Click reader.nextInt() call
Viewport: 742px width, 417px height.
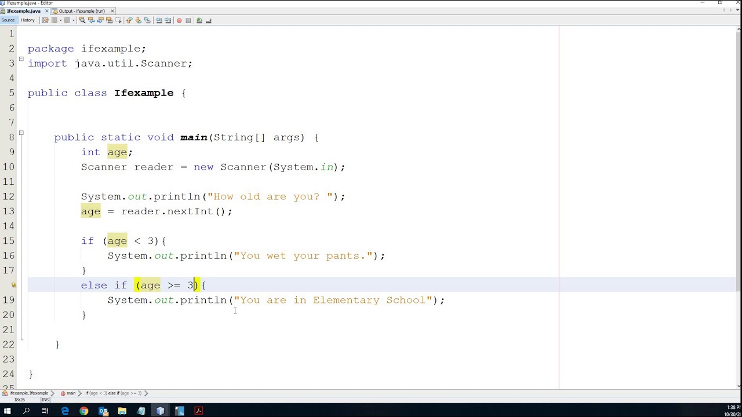(173, 211)
